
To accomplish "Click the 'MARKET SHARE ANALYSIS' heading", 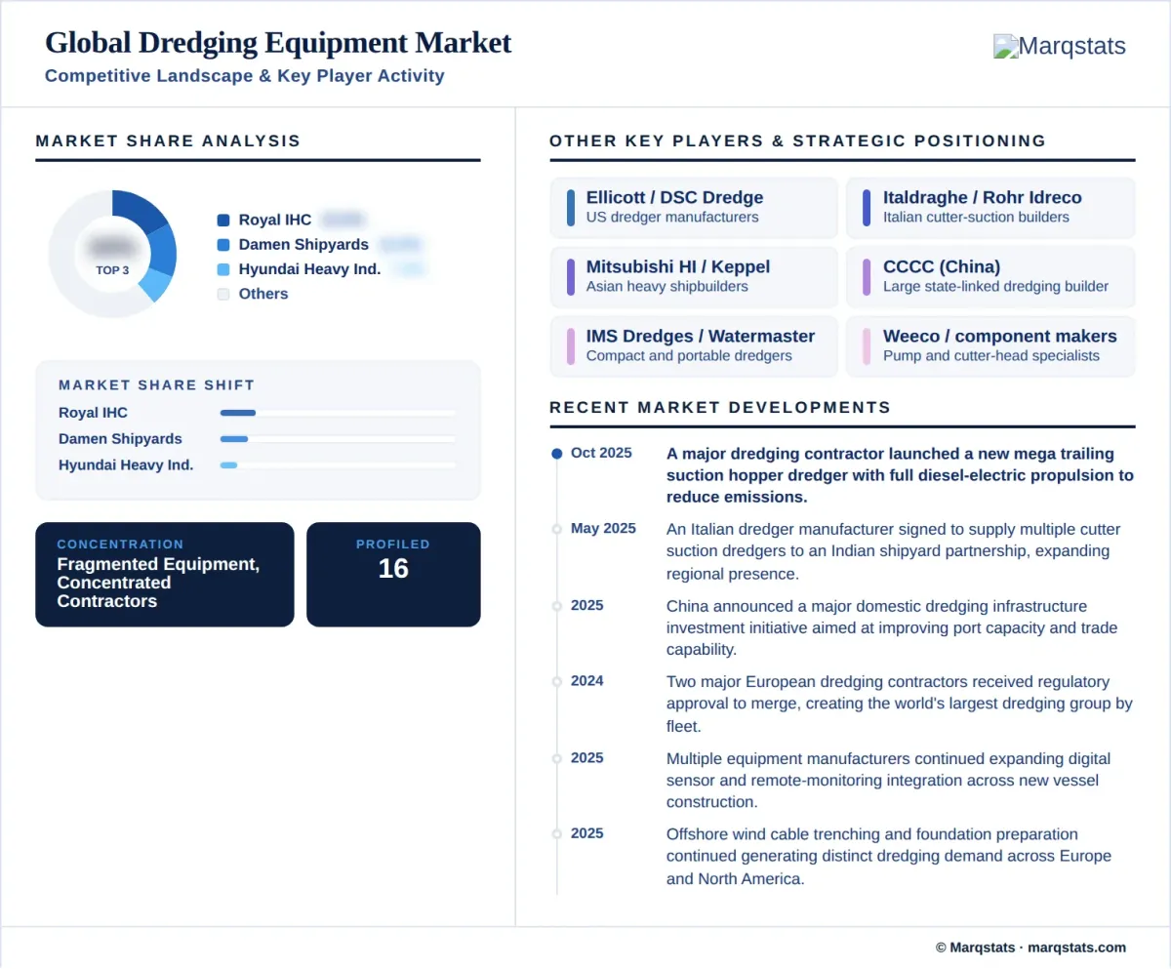I will click(x=168, y=141).
